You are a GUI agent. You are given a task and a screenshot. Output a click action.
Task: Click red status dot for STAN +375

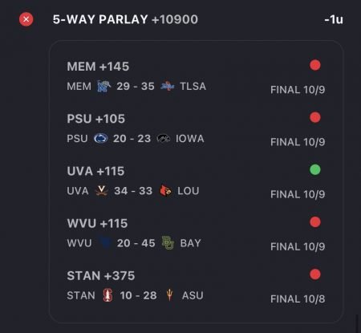(x=315, y=274)
